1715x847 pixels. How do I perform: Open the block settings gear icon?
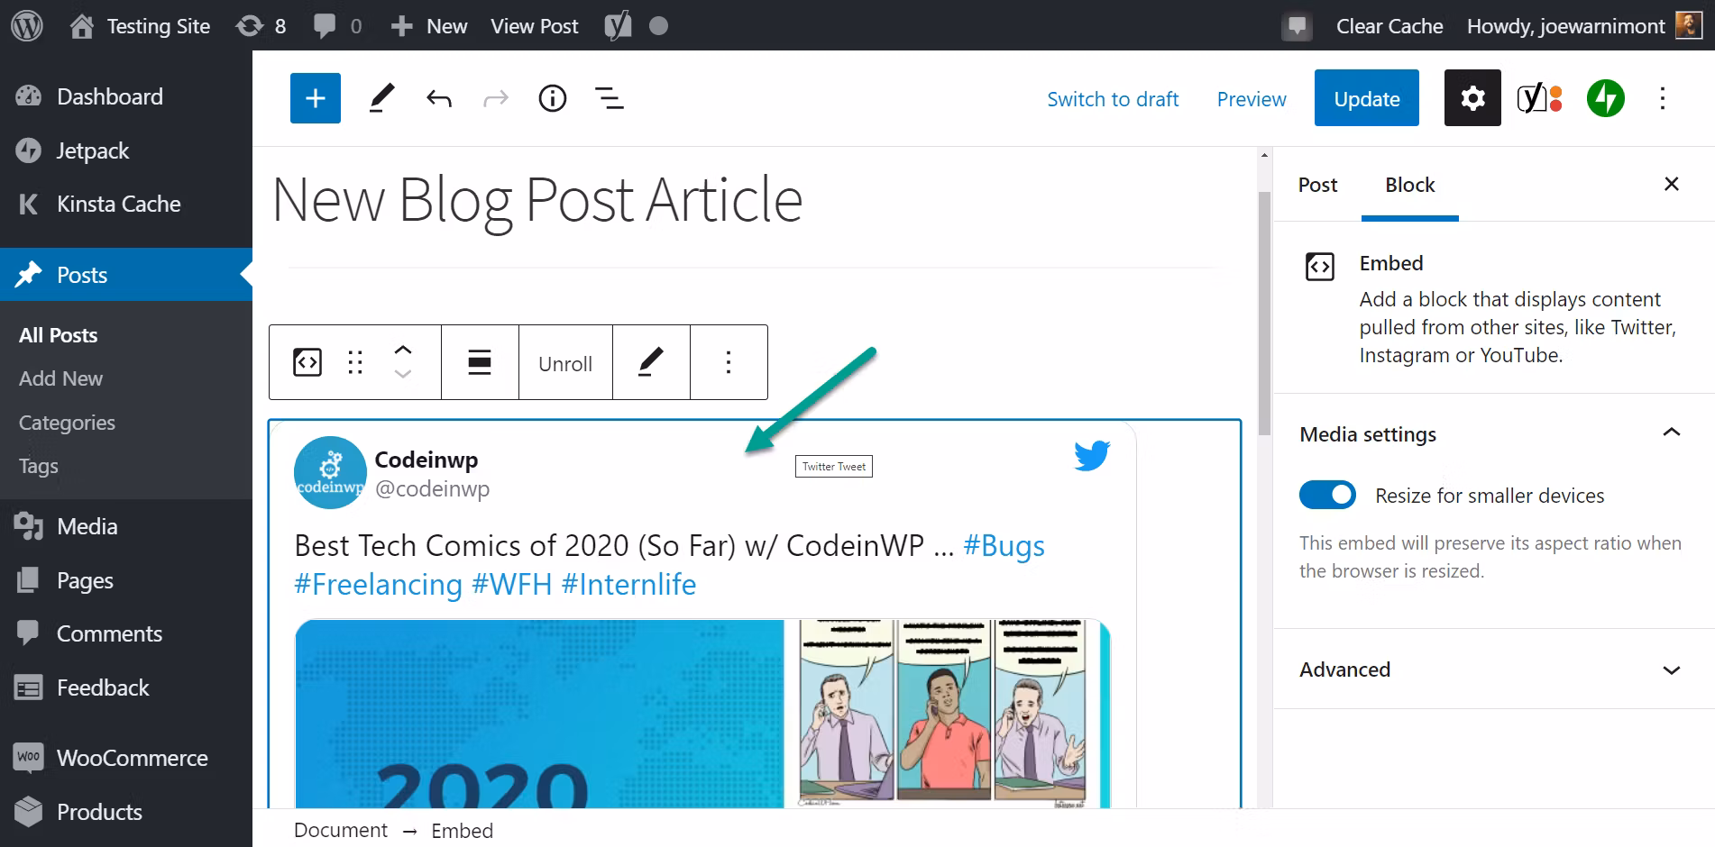pyautogui.click(x=1472, y=97)
